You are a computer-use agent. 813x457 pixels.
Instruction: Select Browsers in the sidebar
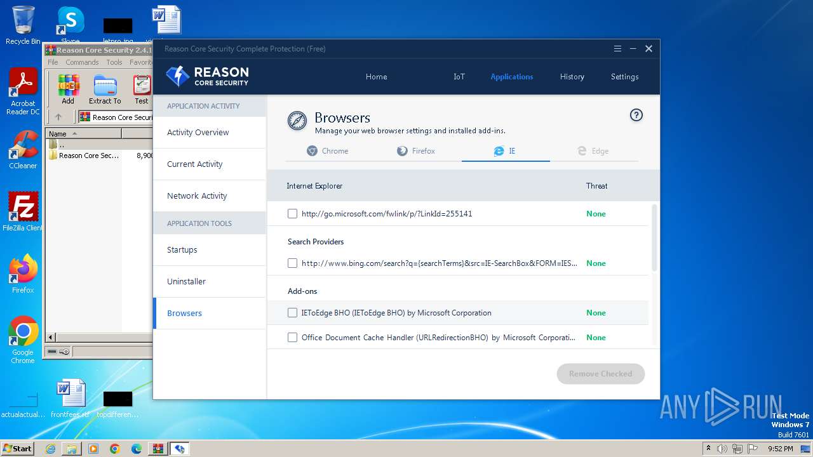click(210, 314)
